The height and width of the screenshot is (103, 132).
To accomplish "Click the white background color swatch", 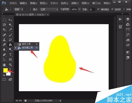I will 9,74.
